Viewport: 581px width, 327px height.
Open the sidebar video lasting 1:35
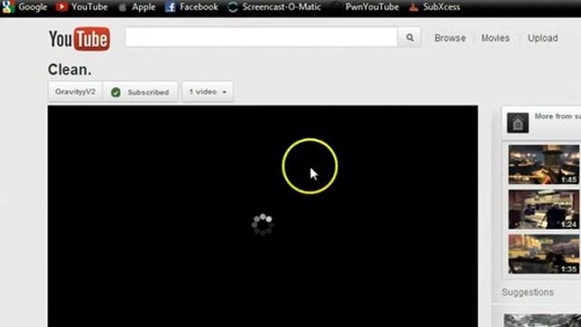tap(544, 254)
